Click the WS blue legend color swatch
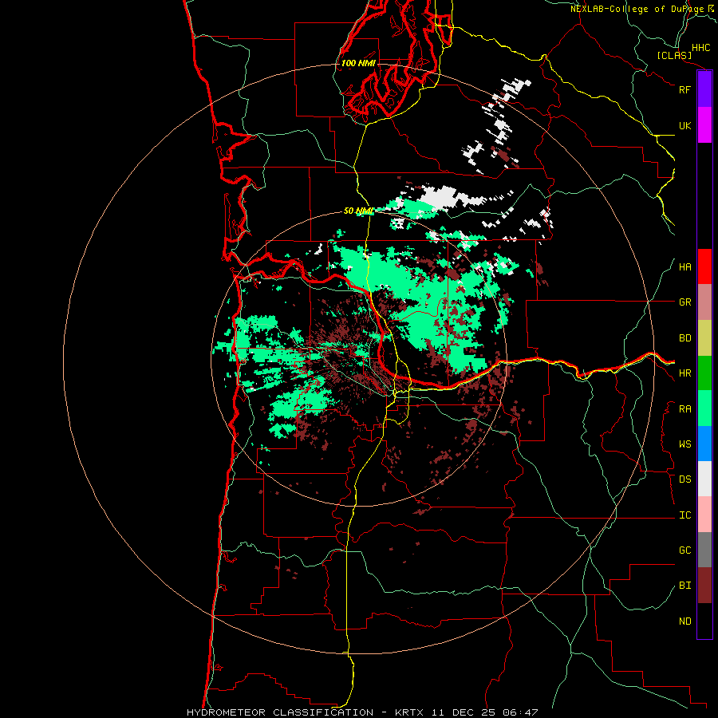The image size is (718, 718). [x=704, y=444]
